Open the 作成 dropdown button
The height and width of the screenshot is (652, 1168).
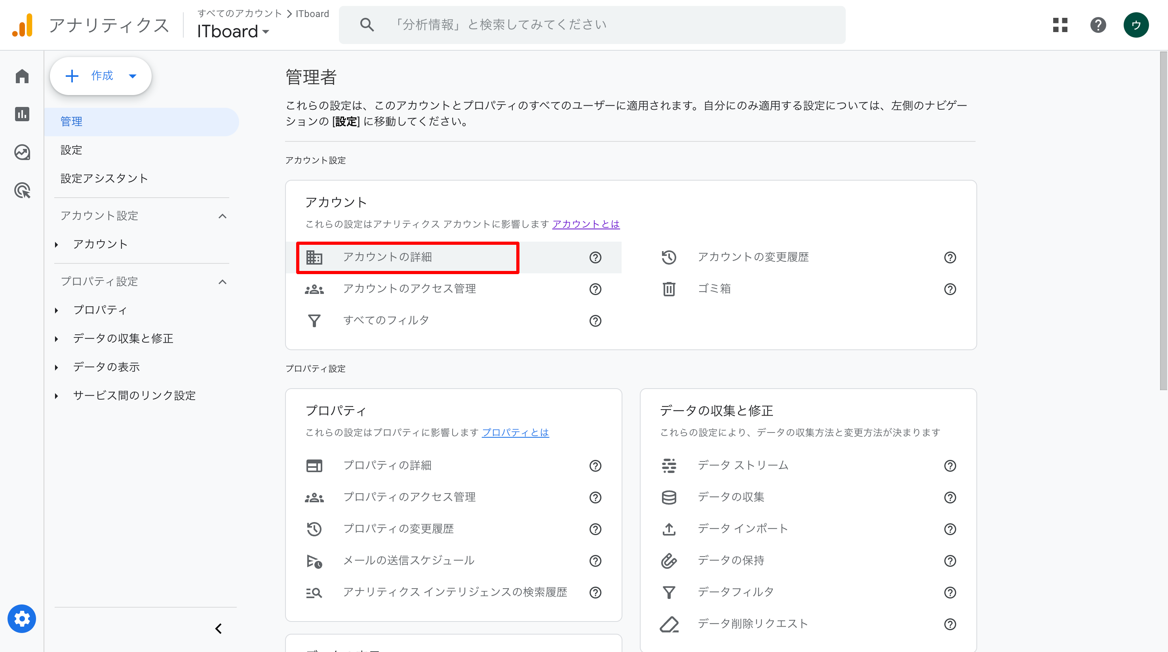[101, 76]
